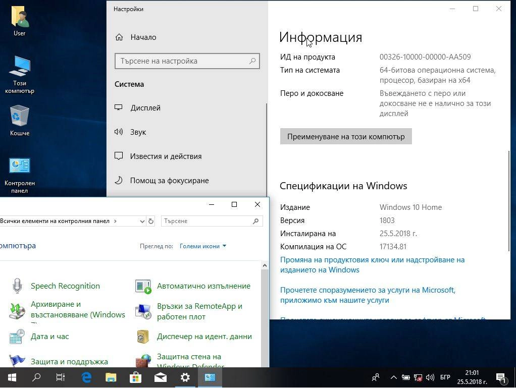Open Автоматично изпълнение control panel item
Viewport: 516px width, 388px height.
(x=203, y=286)
